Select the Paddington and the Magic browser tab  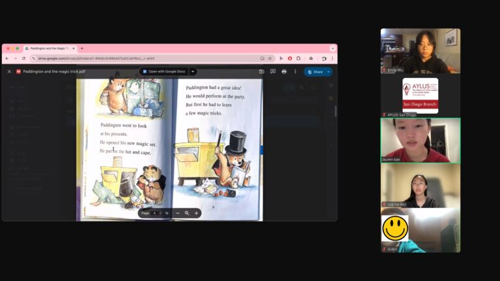49,48
